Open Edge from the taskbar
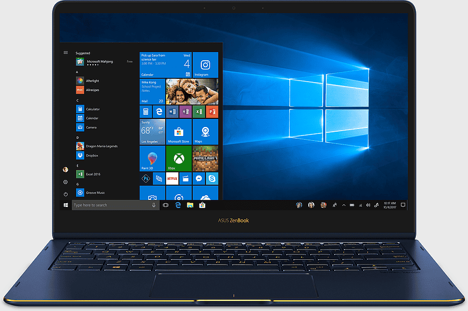Screen dimensions: 468x311 pyautogui.click(x=178, y=205)
